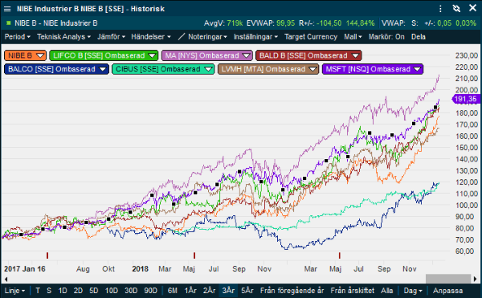Open the Period menu
The height and width of the screenshot is (298, 482).
click(17, 37)
